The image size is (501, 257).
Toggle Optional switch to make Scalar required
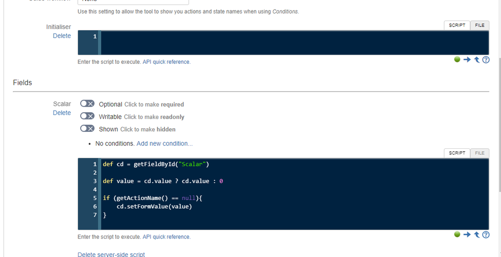87,104
